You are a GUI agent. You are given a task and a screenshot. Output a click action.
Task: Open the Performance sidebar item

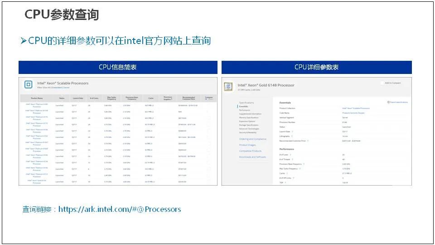coord(245,110)
